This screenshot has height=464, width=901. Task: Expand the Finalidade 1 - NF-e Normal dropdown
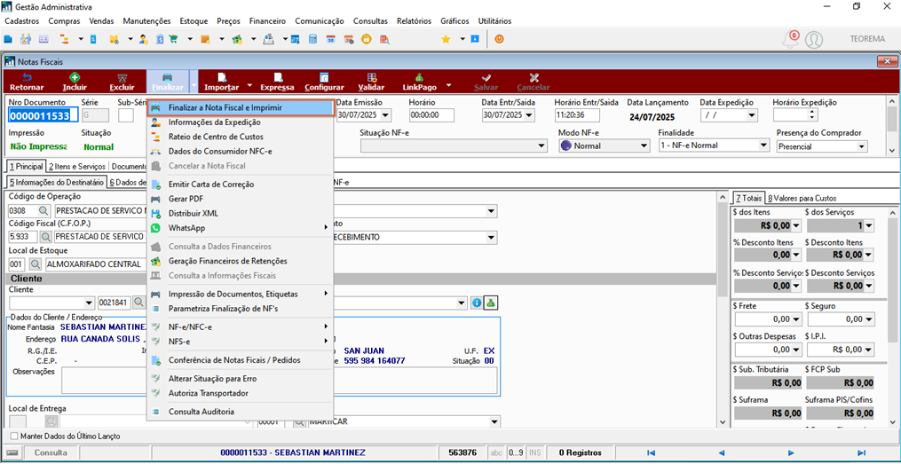(763, 145)
